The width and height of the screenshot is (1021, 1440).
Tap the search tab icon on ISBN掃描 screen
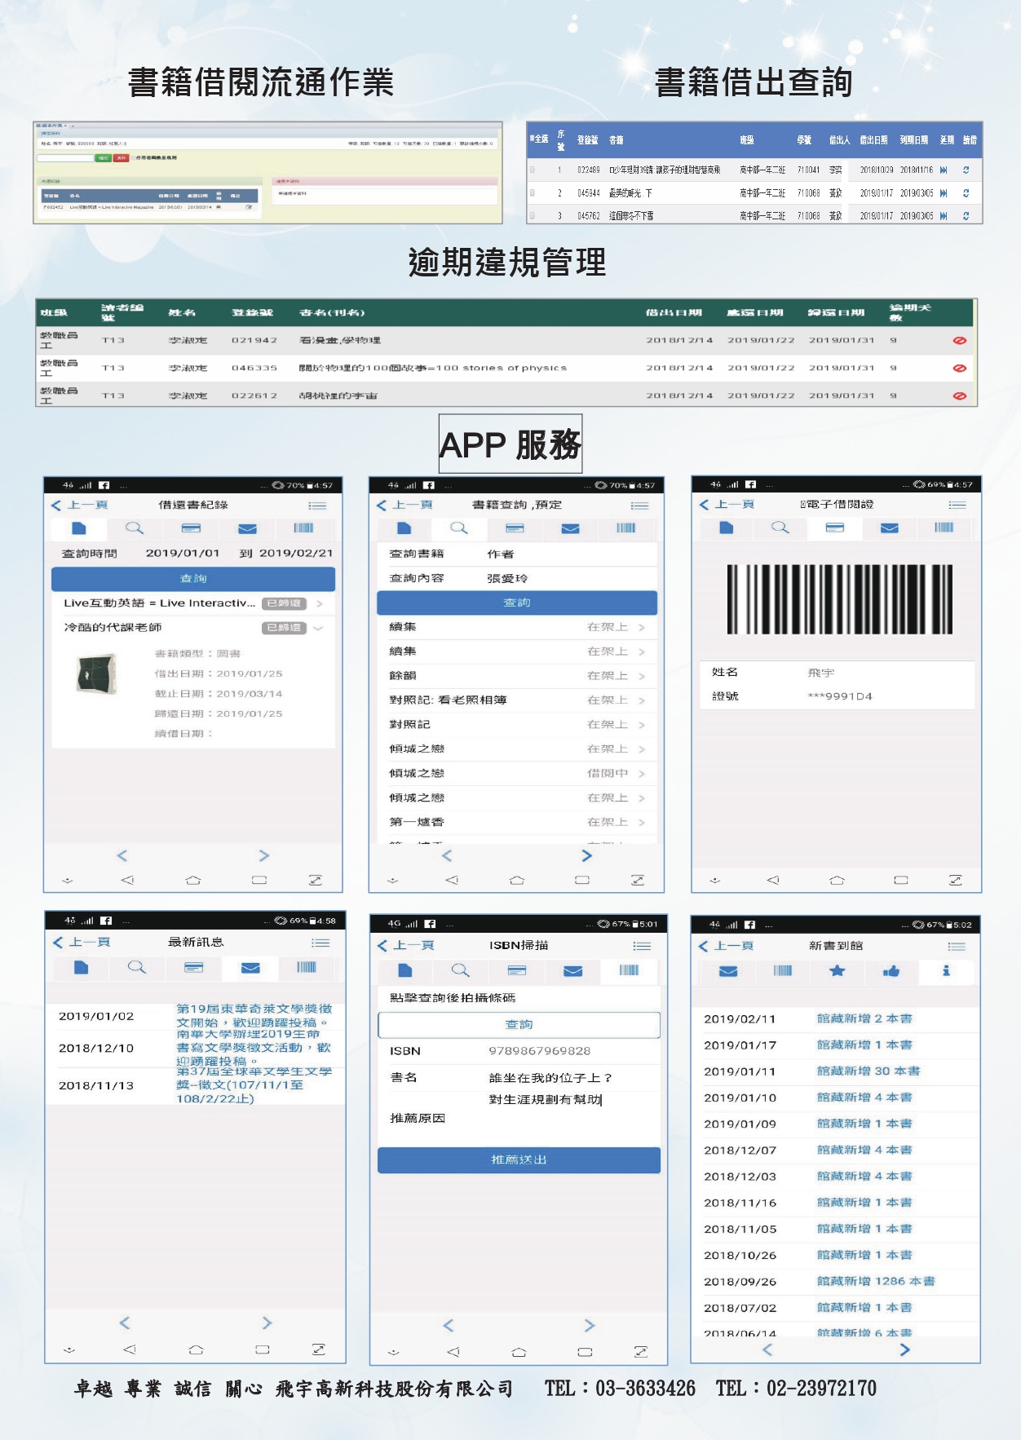461,970
